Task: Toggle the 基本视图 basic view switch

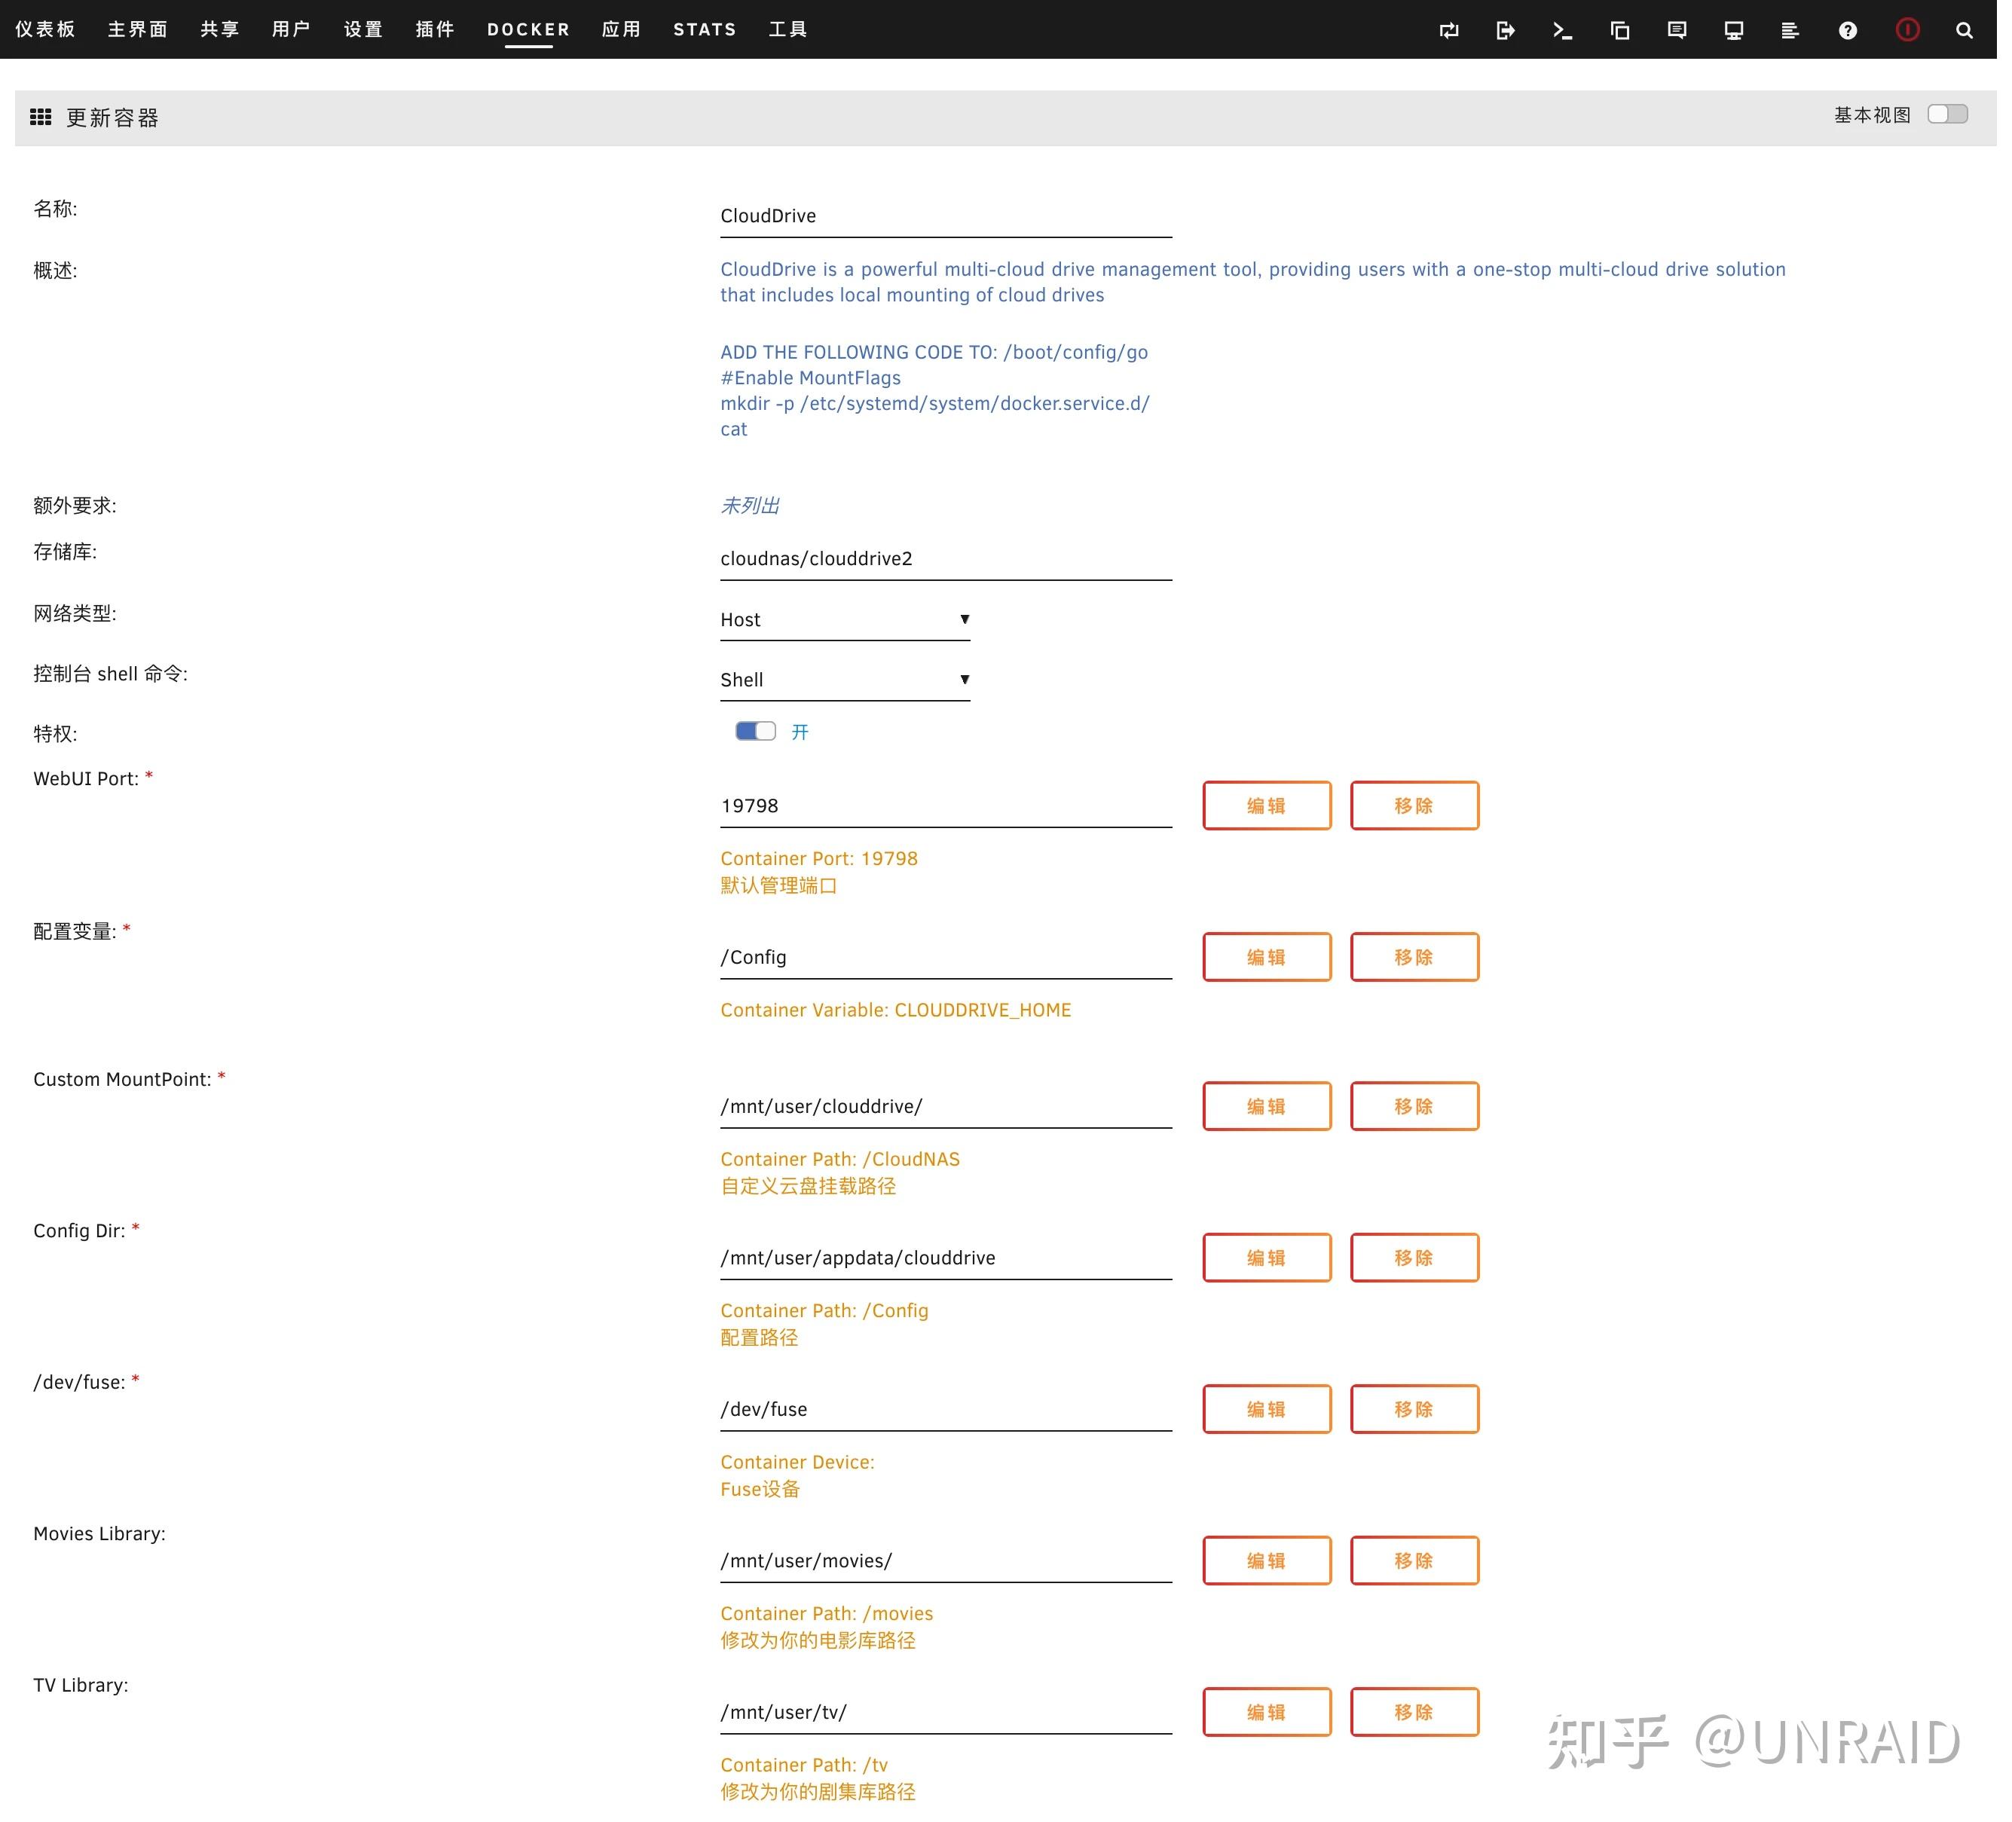Action: click(x=1946, y=114)
